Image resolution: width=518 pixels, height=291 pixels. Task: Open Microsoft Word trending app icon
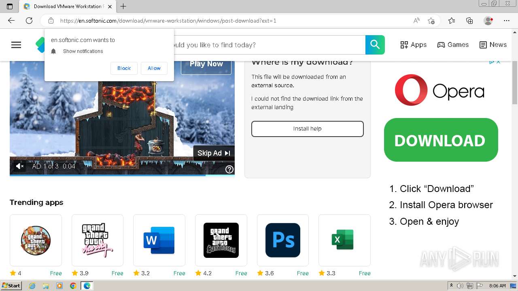(159, 240)
